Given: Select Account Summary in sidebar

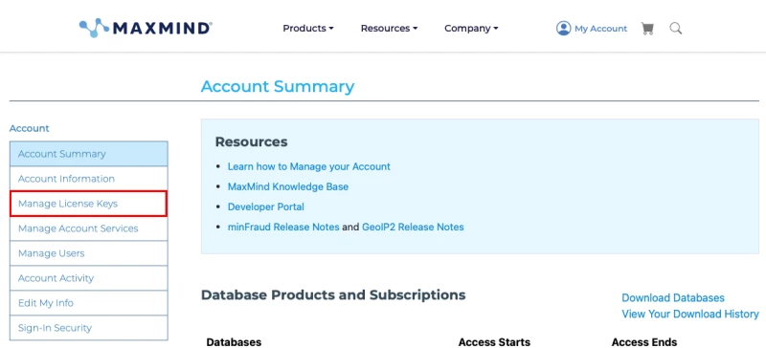Looking at the screenshot, I should pos(88,154).
